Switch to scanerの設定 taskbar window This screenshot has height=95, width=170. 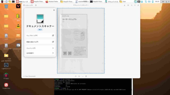(82, 2)
